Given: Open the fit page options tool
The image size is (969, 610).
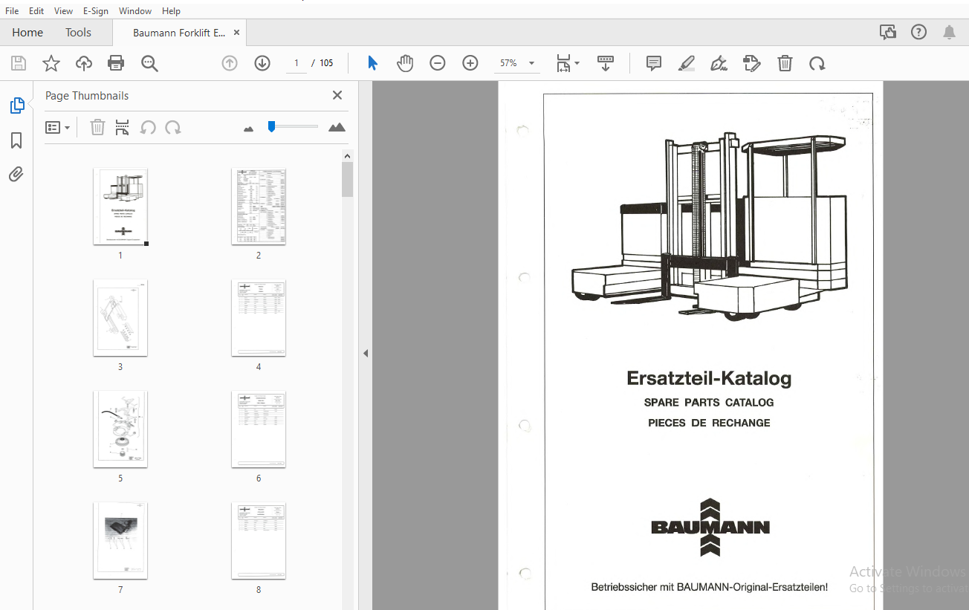Looking at the screenshot, I should click(568, 63).
